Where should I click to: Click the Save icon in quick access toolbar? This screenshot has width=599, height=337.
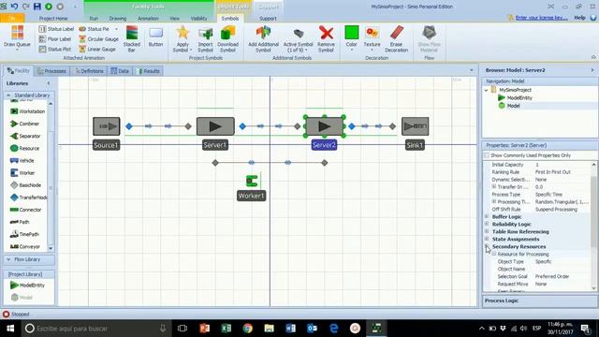[37, 7]
